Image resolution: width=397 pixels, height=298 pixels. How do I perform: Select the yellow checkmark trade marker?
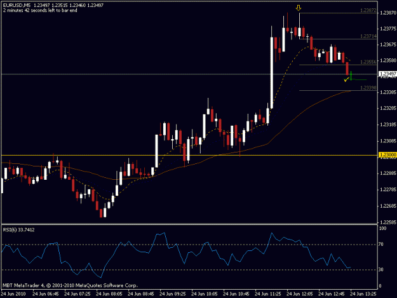click(346, 79)
